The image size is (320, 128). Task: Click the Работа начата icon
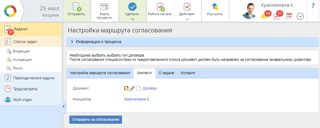click(160, 7)
